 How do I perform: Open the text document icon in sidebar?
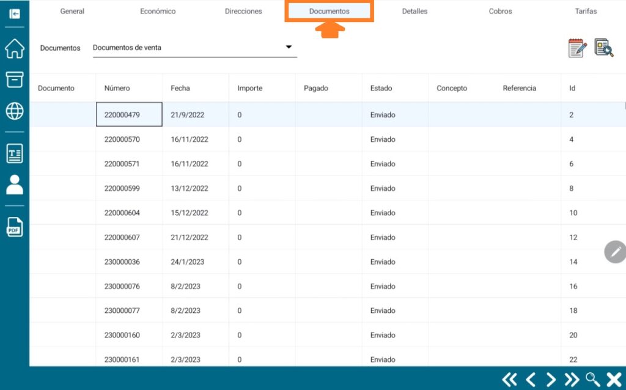pos(15,153)
